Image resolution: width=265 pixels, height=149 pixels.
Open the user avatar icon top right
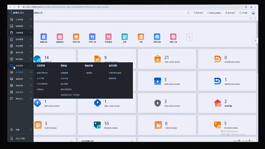pos(253,13)
